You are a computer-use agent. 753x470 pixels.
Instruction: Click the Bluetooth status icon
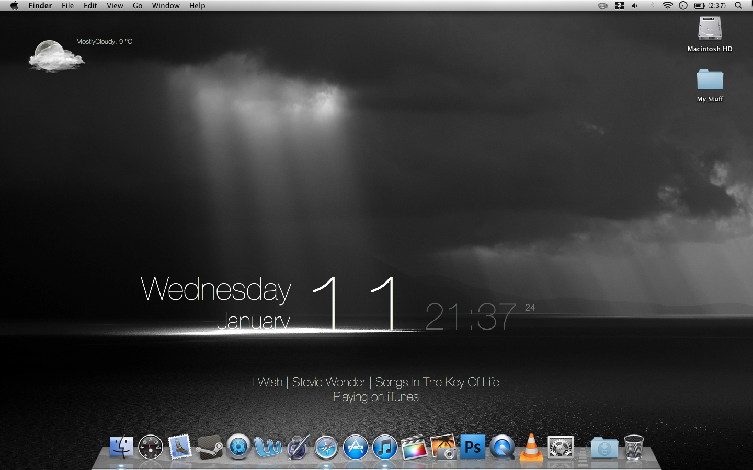pyautogui.click(x=652, y=6)
